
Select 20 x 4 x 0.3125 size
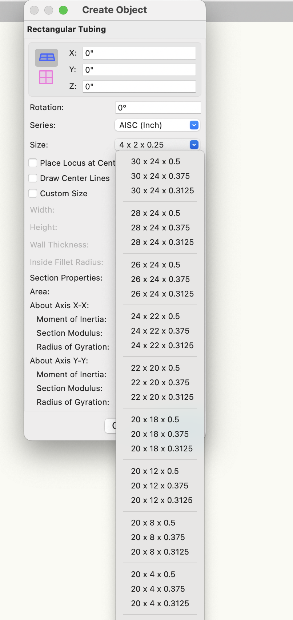pos(160,603)
